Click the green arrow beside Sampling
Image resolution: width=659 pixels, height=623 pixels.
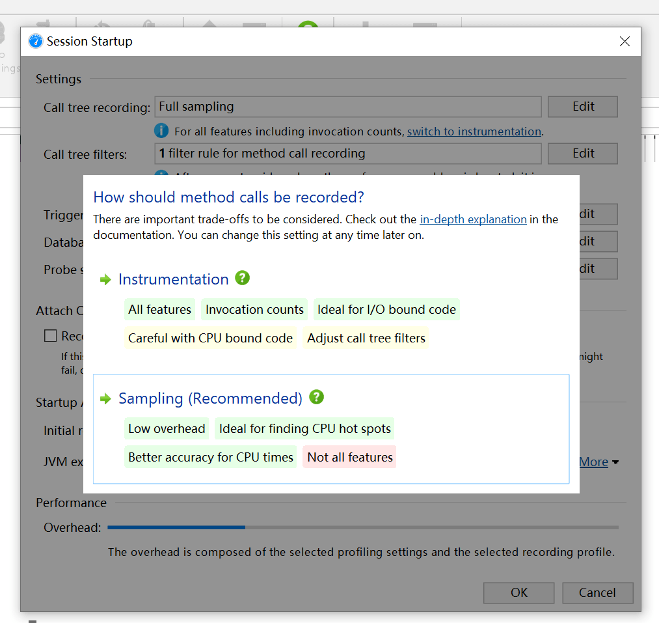pos(105,398)
